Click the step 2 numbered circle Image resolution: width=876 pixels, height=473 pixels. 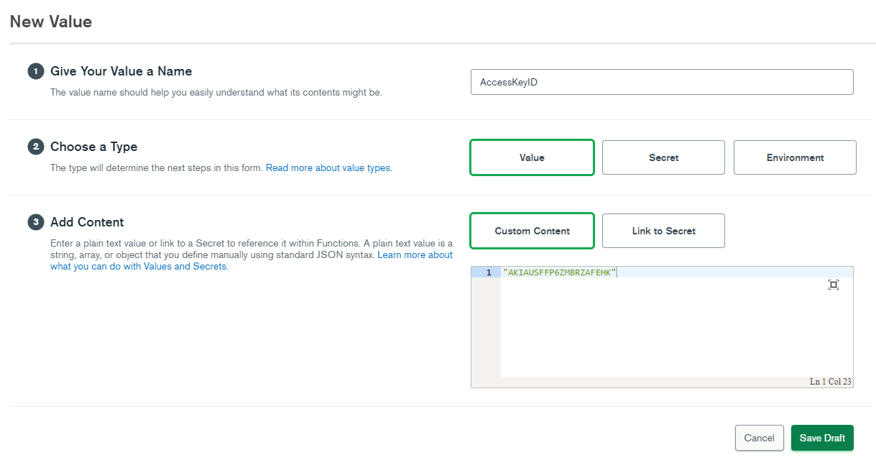click(x=36, y=147)
